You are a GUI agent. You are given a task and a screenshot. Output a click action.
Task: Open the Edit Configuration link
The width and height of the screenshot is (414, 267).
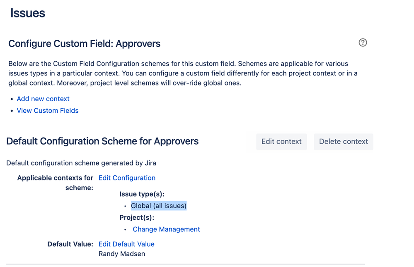pos(127,178)
